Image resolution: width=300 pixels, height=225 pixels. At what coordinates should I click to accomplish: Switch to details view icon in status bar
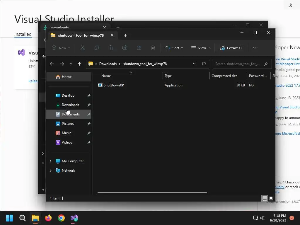click(265, 198)
